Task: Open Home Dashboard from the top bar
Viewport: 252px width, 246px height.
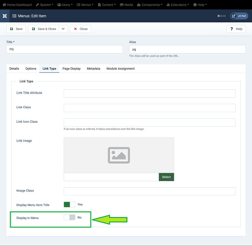Action: [17, 5]
